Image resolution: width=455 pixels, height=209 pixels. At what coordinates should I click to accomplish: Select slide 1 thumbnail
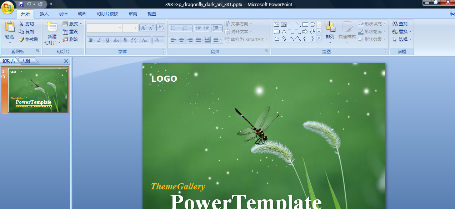pos(37,90)
